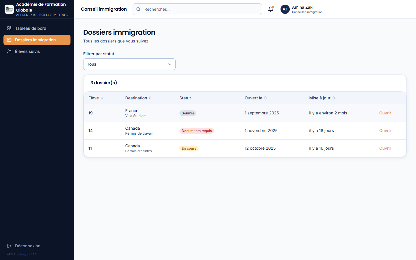Click the Élèves suivis people icon
Image resolution: width=416 pixels, height=260 pixels.
click(x=9, y=51)
